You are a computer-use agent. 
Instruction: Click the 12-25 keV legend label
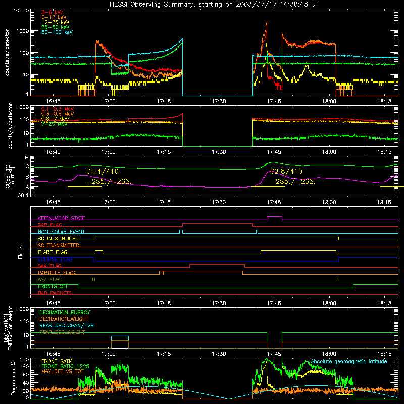pyautogui.click(x=56, y=22)
